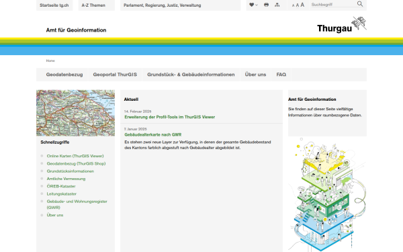
Task: Open ÖREB-Kataster quick link
Action: (61, 186)
